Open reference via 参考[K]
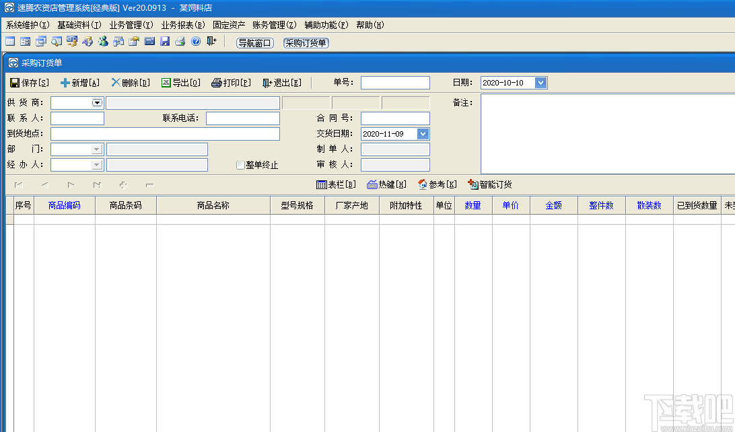This screenshot has height=432, width=735. 438,184
